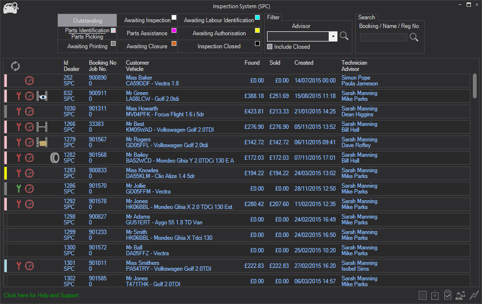Click the video email icon on Mr Rogers' row
Viewport: 482px width, 304px height.
42,142
